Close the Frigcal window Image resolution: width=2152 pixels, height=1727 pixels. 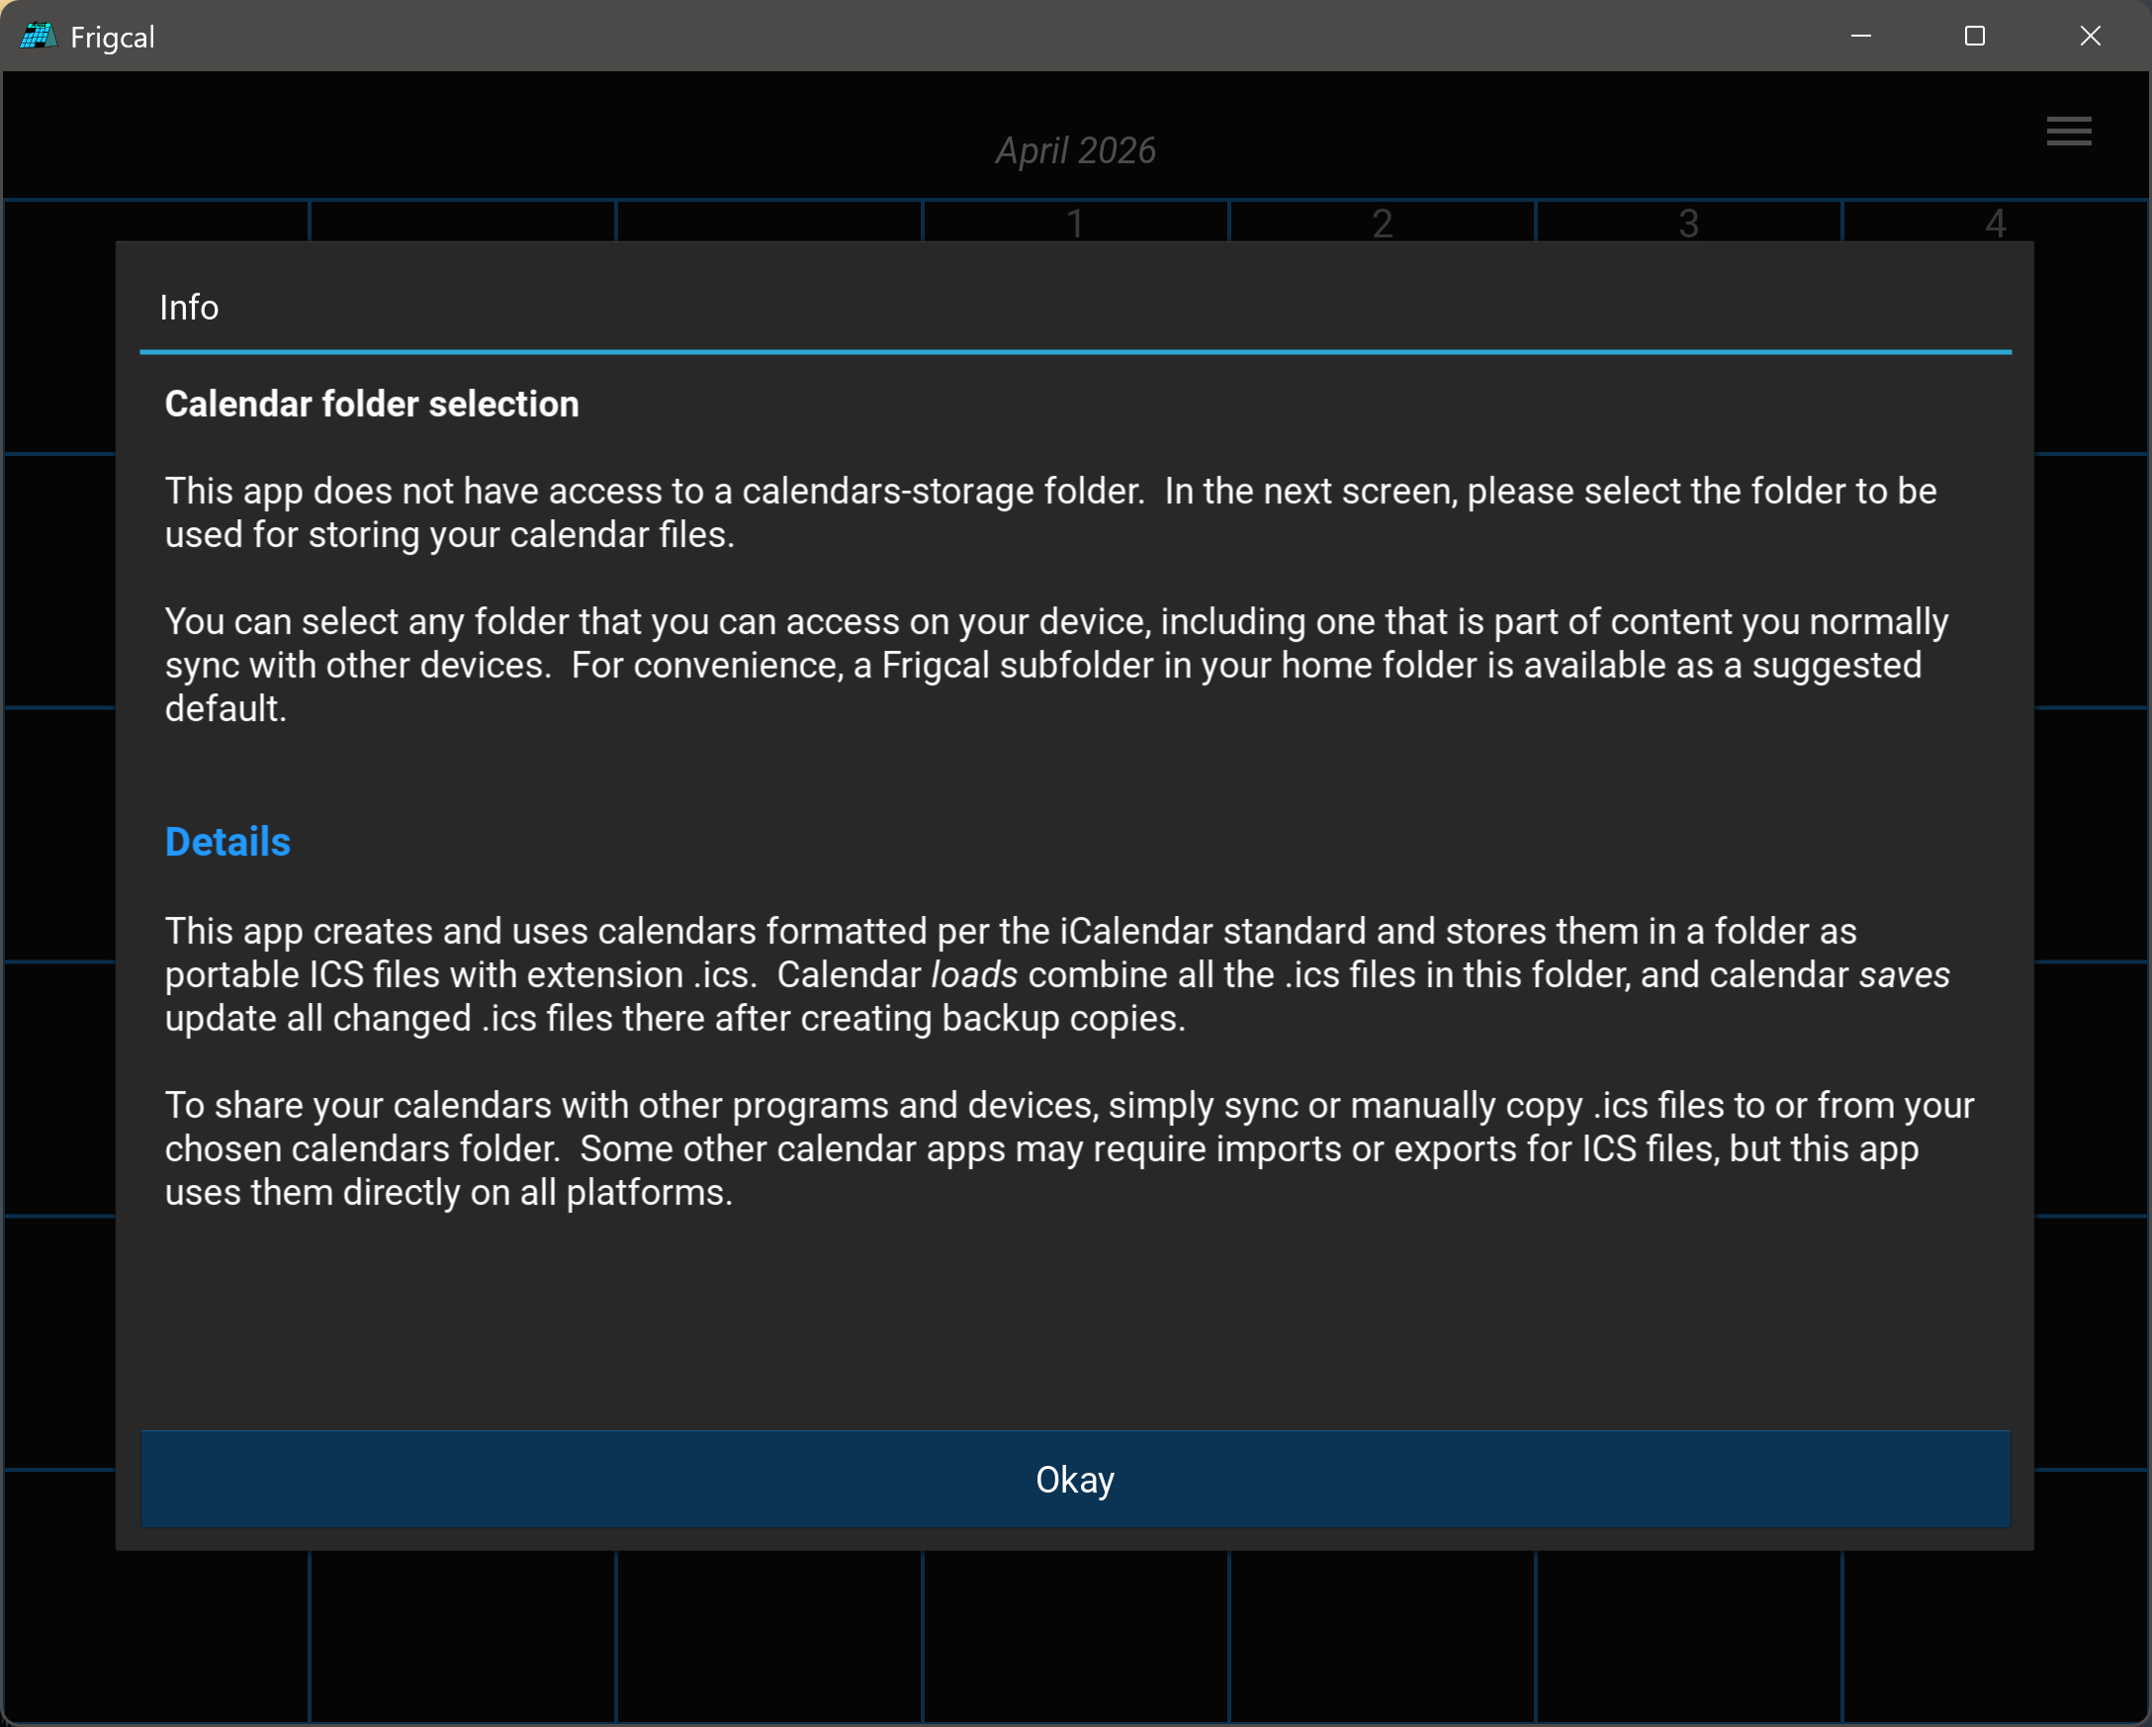point(2090,36)
